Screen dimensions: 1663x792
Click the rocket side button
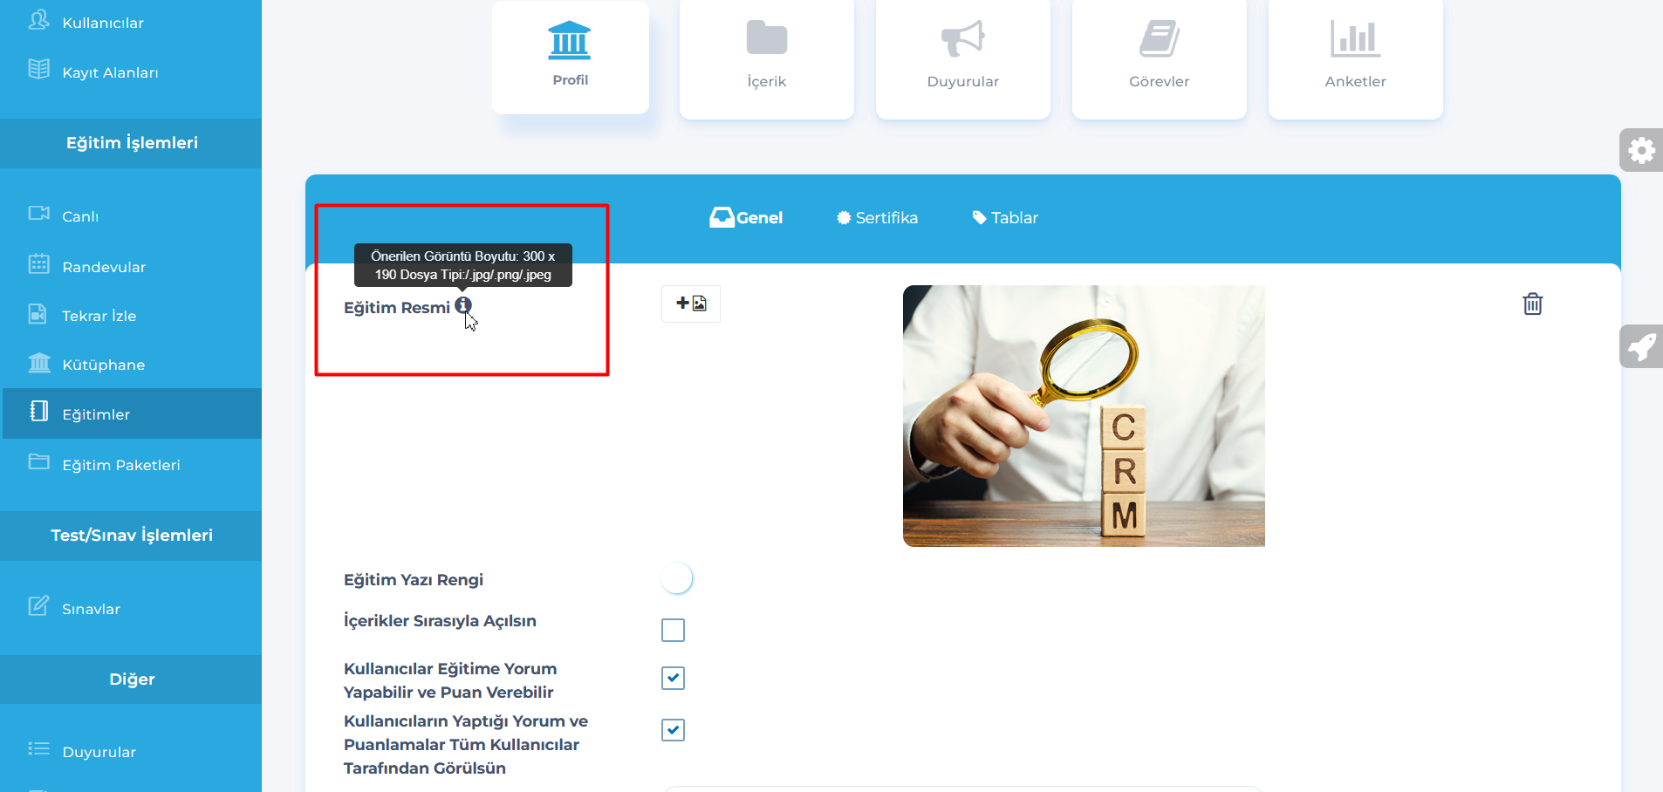coord(1641,346)
